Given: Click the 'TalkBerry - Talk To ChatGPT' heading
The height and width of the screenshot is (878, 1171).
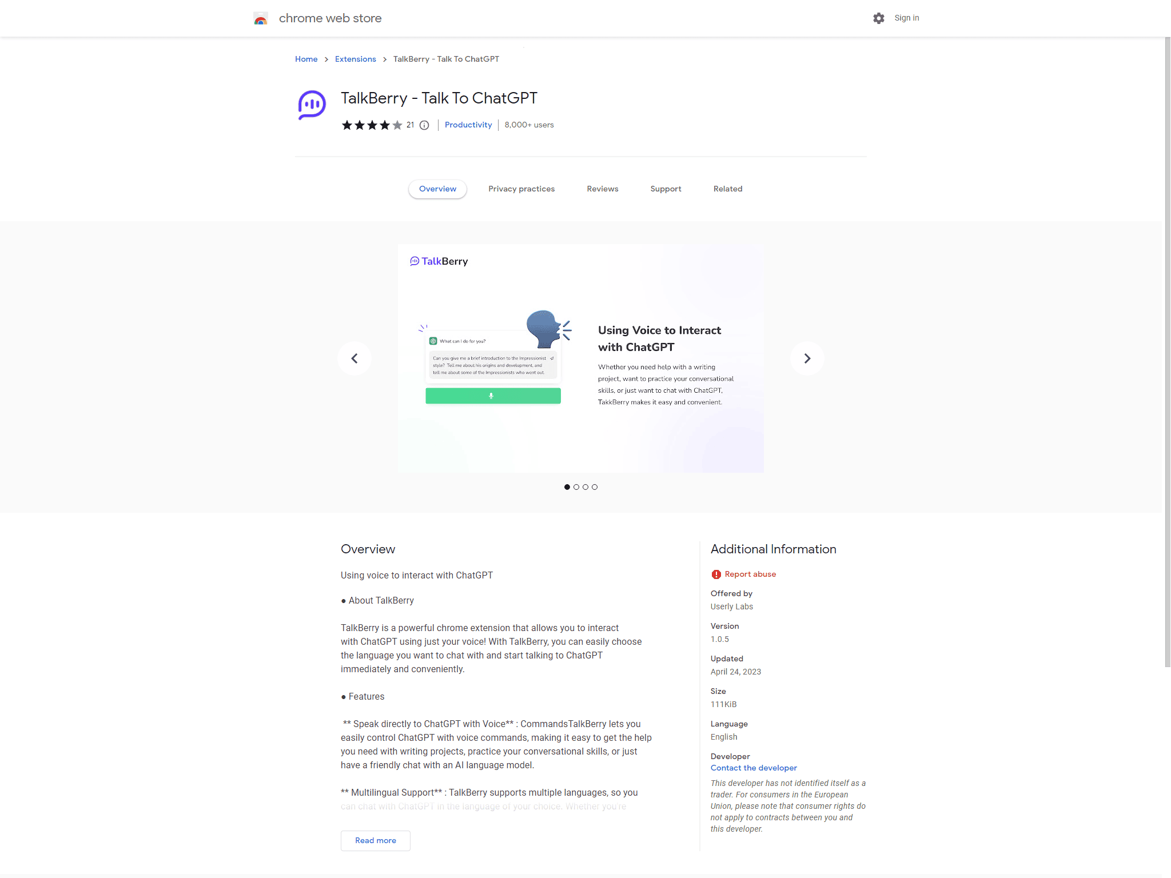Looking at the screenshot, I should [439, 98].
